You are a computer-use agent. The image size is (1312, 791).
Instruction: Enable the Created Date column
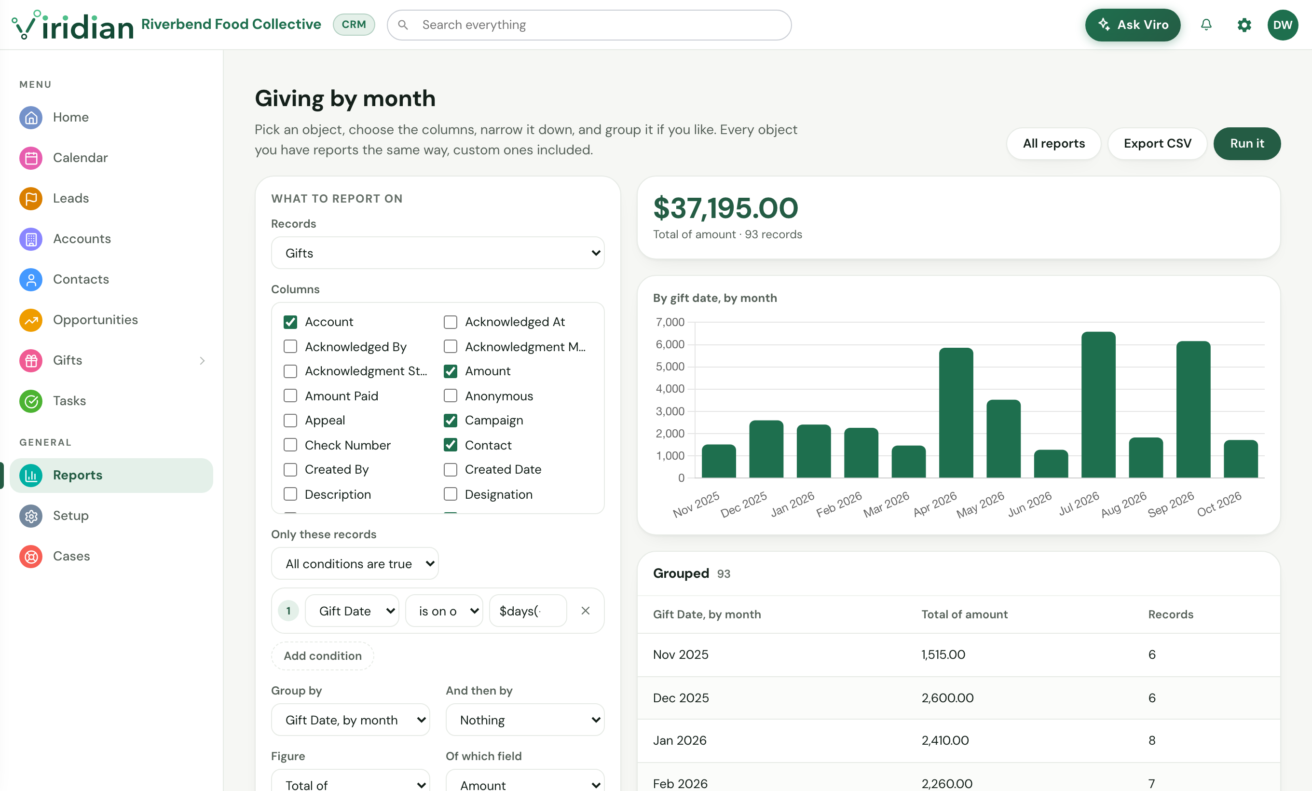(451, 469)
